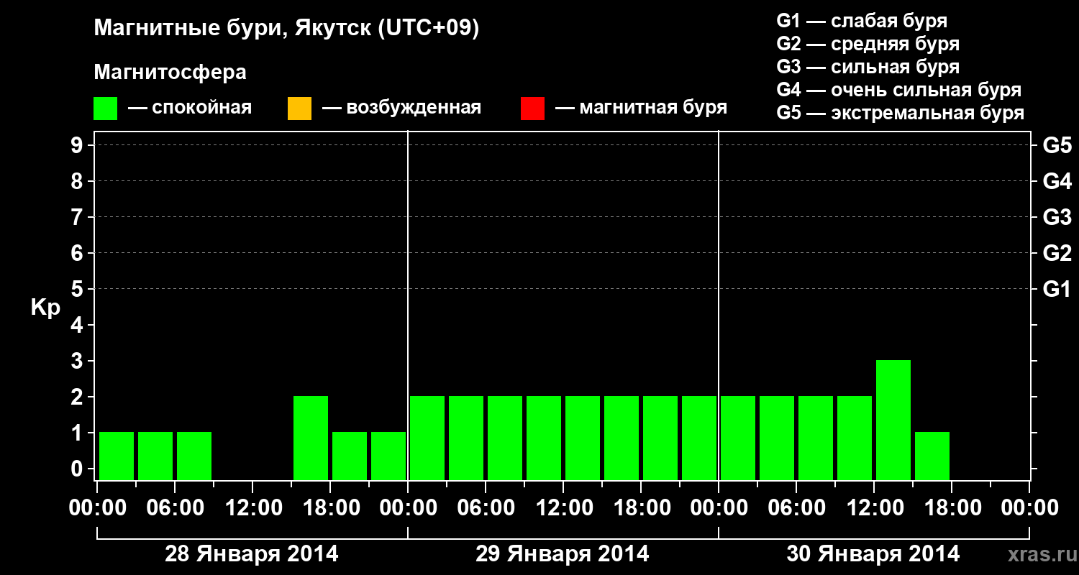Click the '30 Января 2014' date label

tap(873, 554)
